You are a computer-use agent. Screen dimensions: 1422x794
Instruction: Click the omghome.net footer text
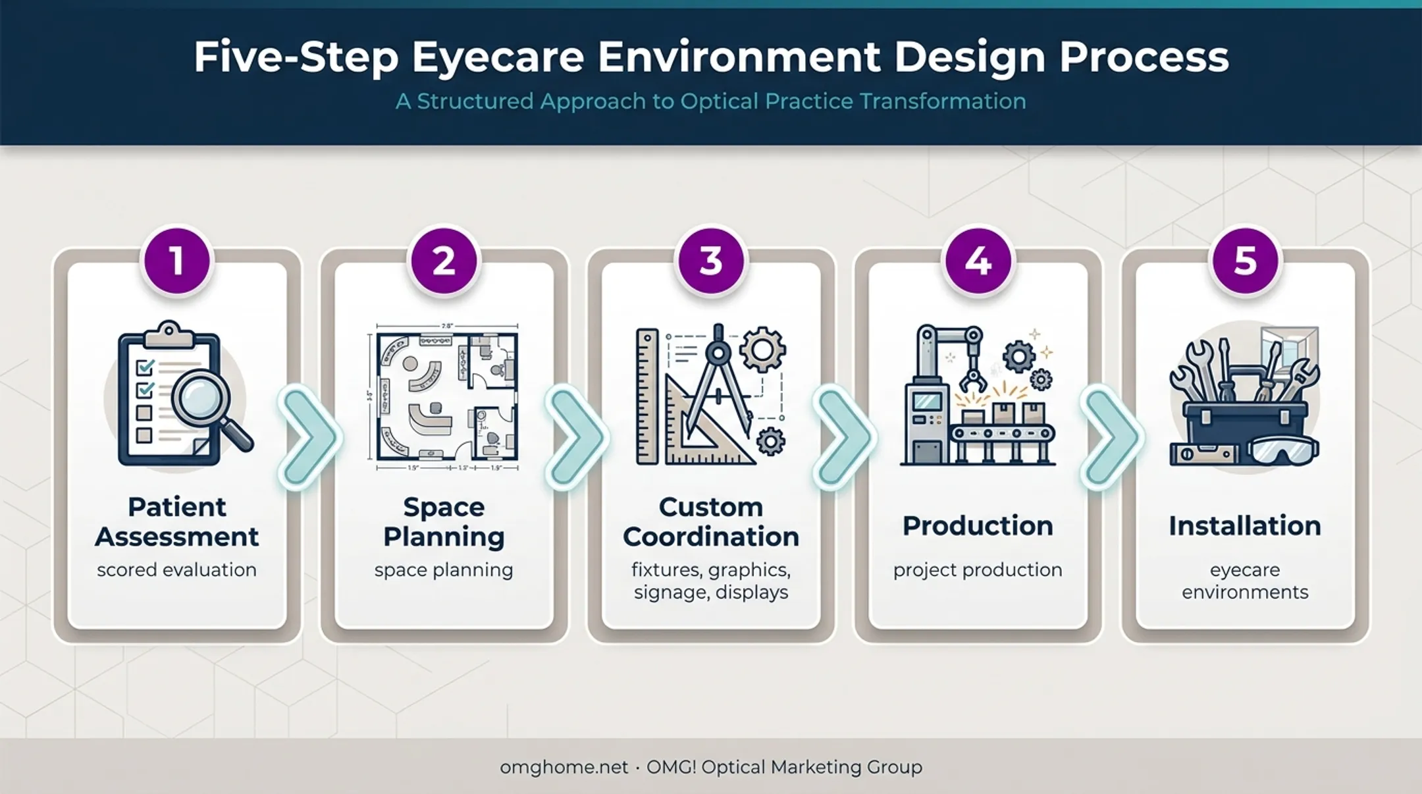tap(564, 767)
